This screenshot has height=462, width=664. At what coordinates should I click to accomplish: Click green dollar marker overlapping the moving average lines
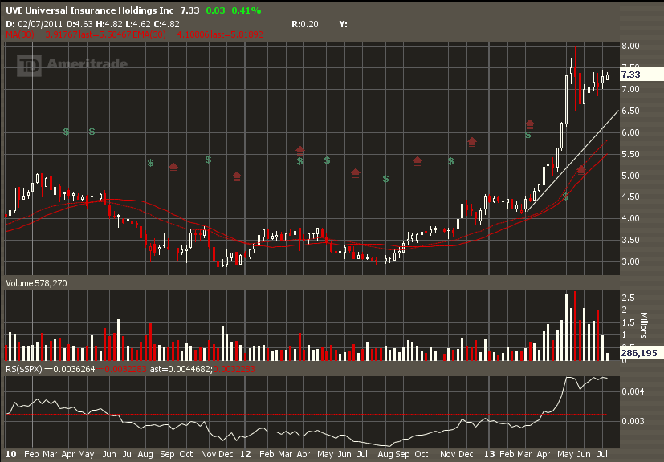[x=566, y=197]
